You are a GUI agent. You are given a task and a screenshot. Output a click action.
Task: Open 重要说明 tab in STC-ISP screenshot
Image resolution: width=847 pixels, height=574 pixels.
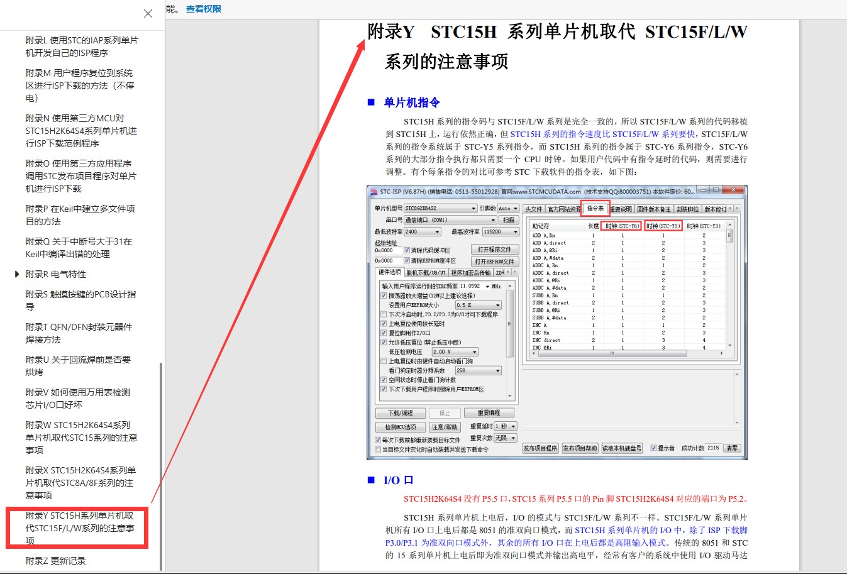pyautogui.click(x=621, y=209)
